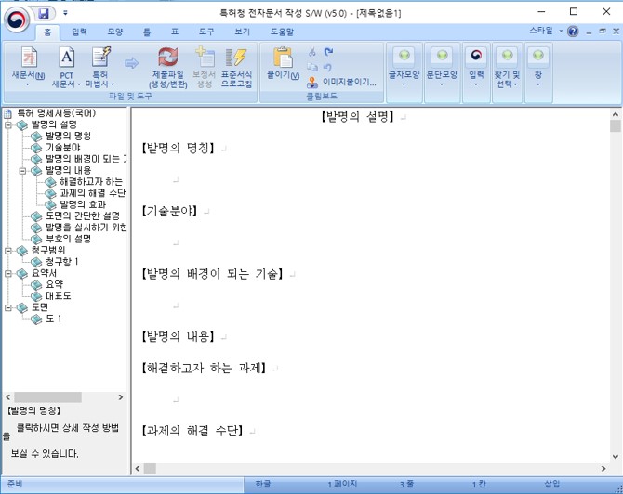This screenshot has width=623, height=494.
Task: Select 부호의 설명 tree item
Action: pyautogui.click(x=68, y=239)
